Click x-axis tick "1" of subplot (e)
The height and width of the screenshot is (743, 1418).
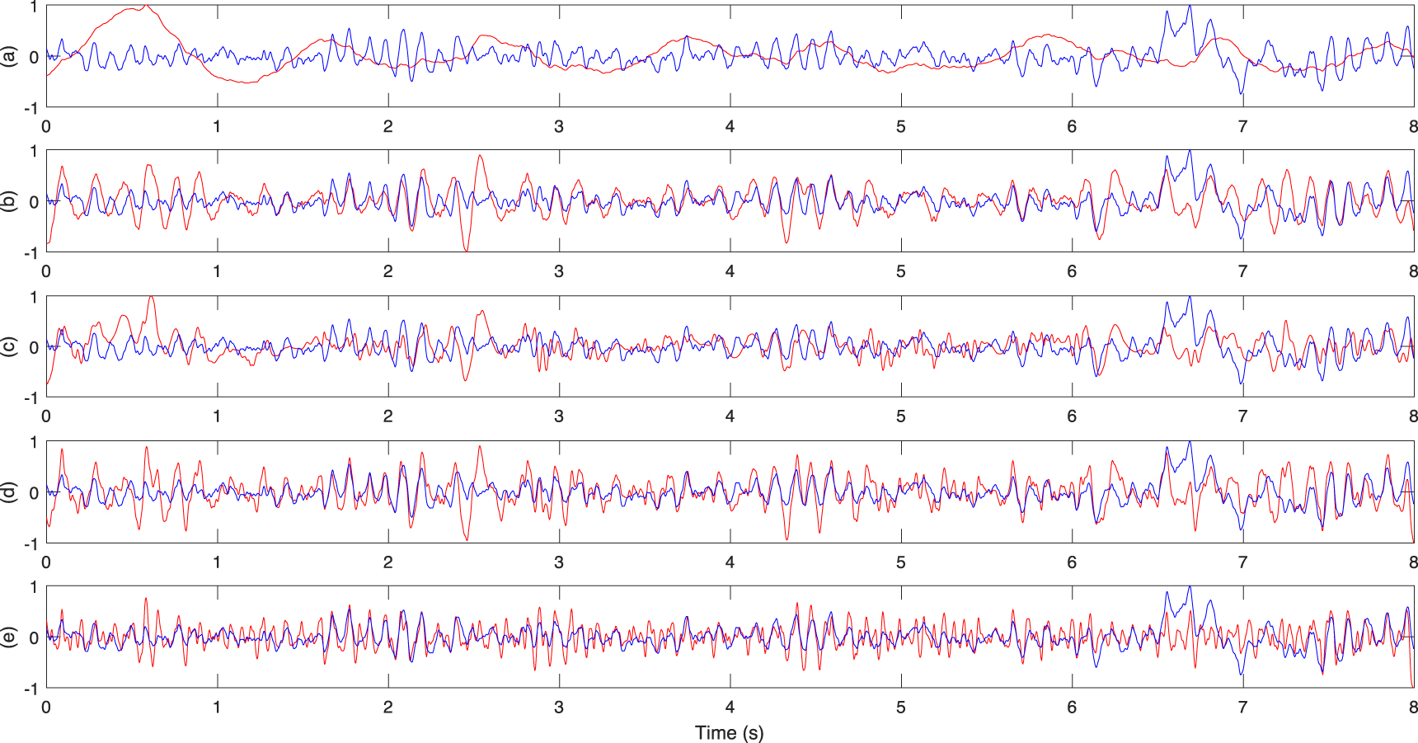click(x=217, y=707)
